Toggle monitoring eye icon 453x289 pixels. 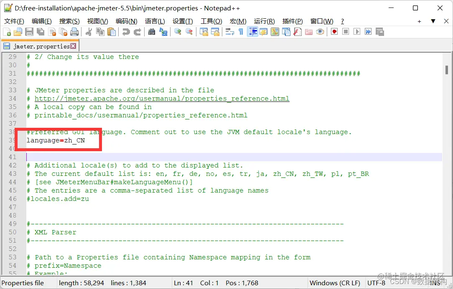(320, 32)
